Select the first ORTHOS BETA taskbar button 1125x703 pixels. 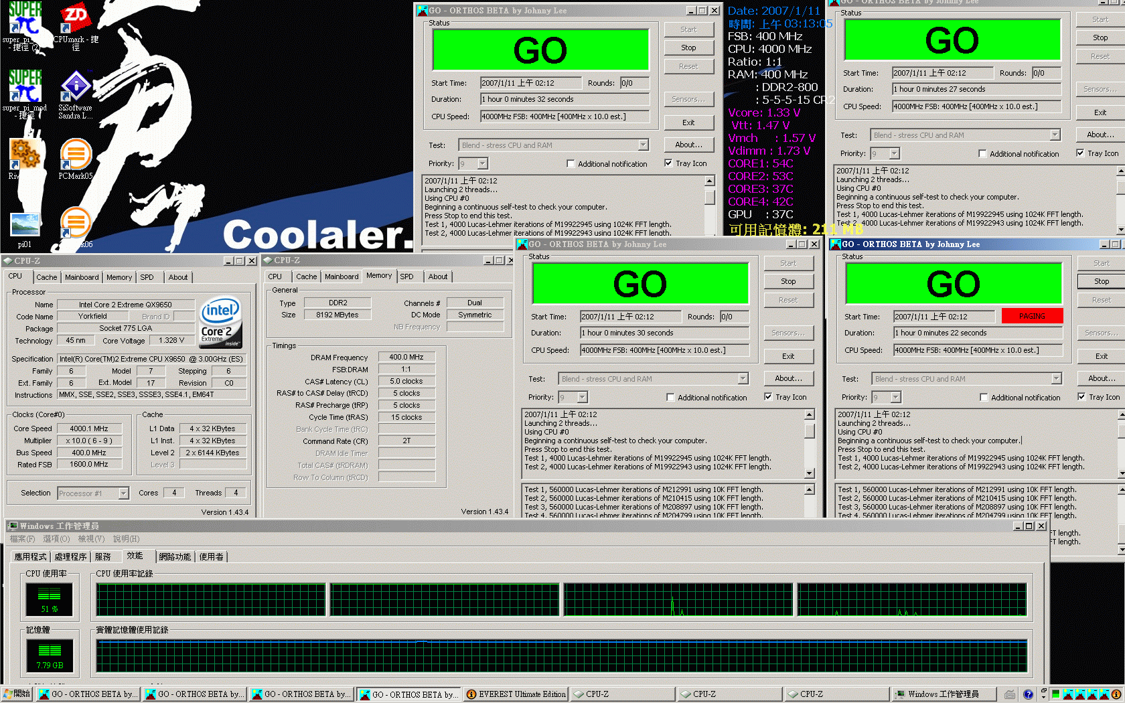pos(88,694)
